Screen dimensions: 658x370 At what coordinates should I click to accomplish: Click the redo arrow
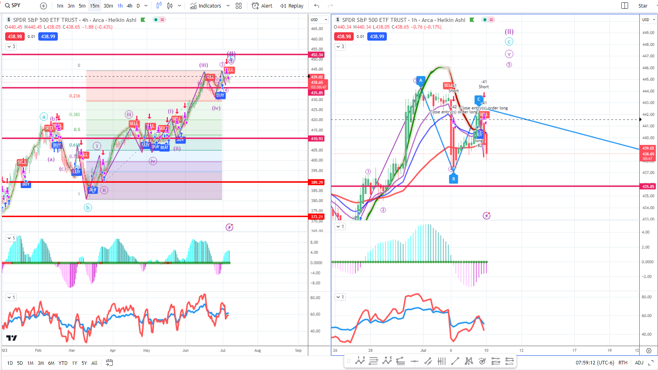click(x=330, y=6)
